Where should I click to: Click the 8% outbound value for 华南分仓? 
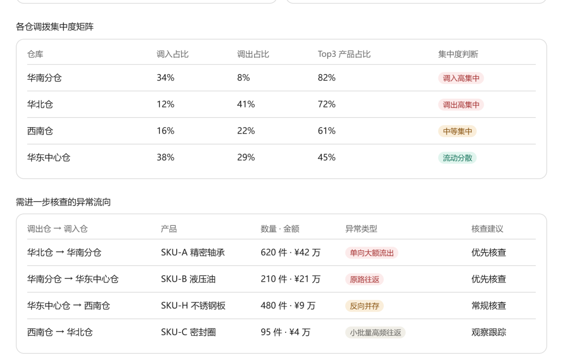243,78
